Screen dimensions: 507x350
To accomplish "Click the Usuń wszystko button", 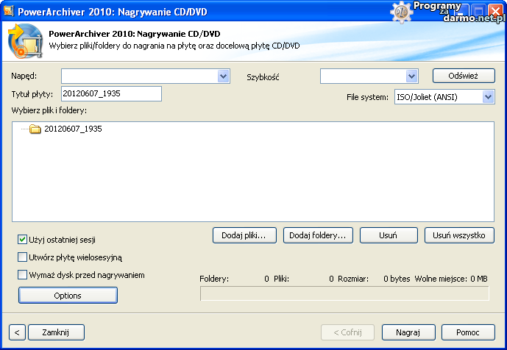I will (x=459, y=235).
